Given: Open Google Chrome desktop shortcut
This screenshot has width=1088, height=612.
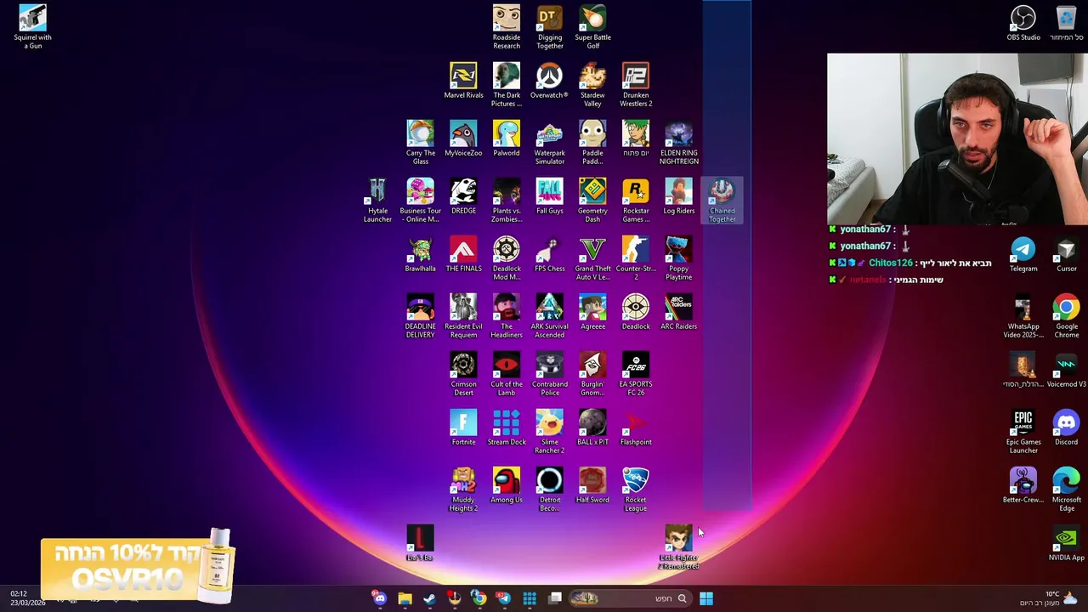Looking at the screenshot, I should coord(1067,316).
